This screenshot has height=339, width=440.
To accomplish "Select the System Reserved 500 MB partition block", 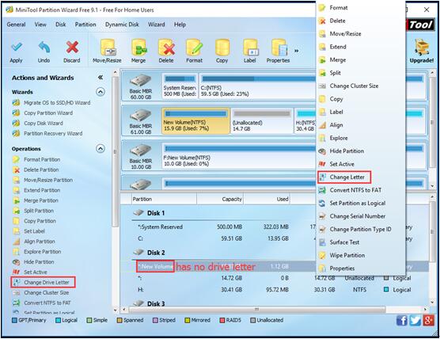I will (180, 86).
